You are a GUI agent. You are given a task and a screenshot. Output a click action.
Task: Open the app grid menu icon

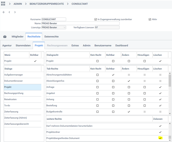(x=3, y=4)
